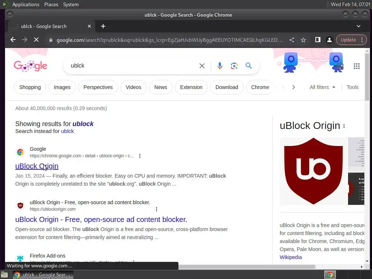Select the Images filter chip
Screen dimensions: 372x279
click(x=62, y=87)
